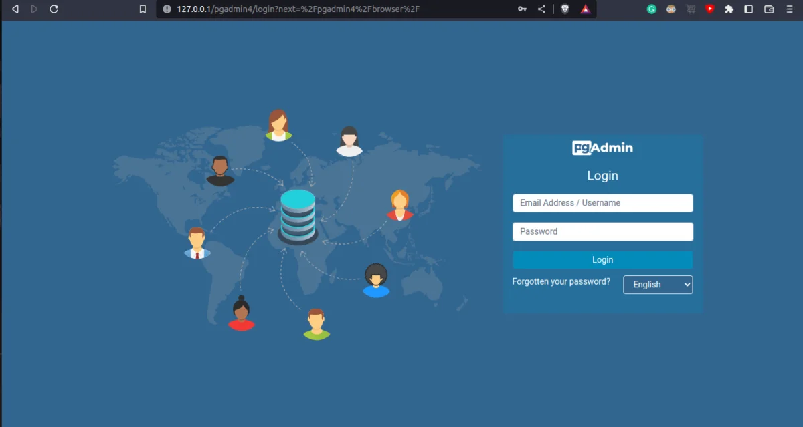Click the shopping cart extension icon

690,9
